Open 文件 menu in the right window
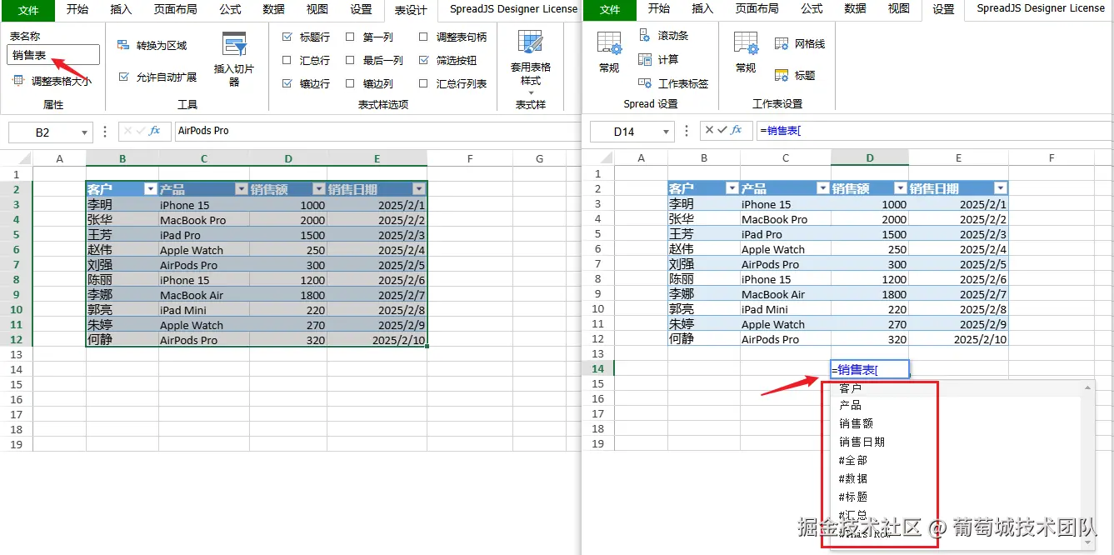Screen dimensions: 1114x555 [610, 10]
